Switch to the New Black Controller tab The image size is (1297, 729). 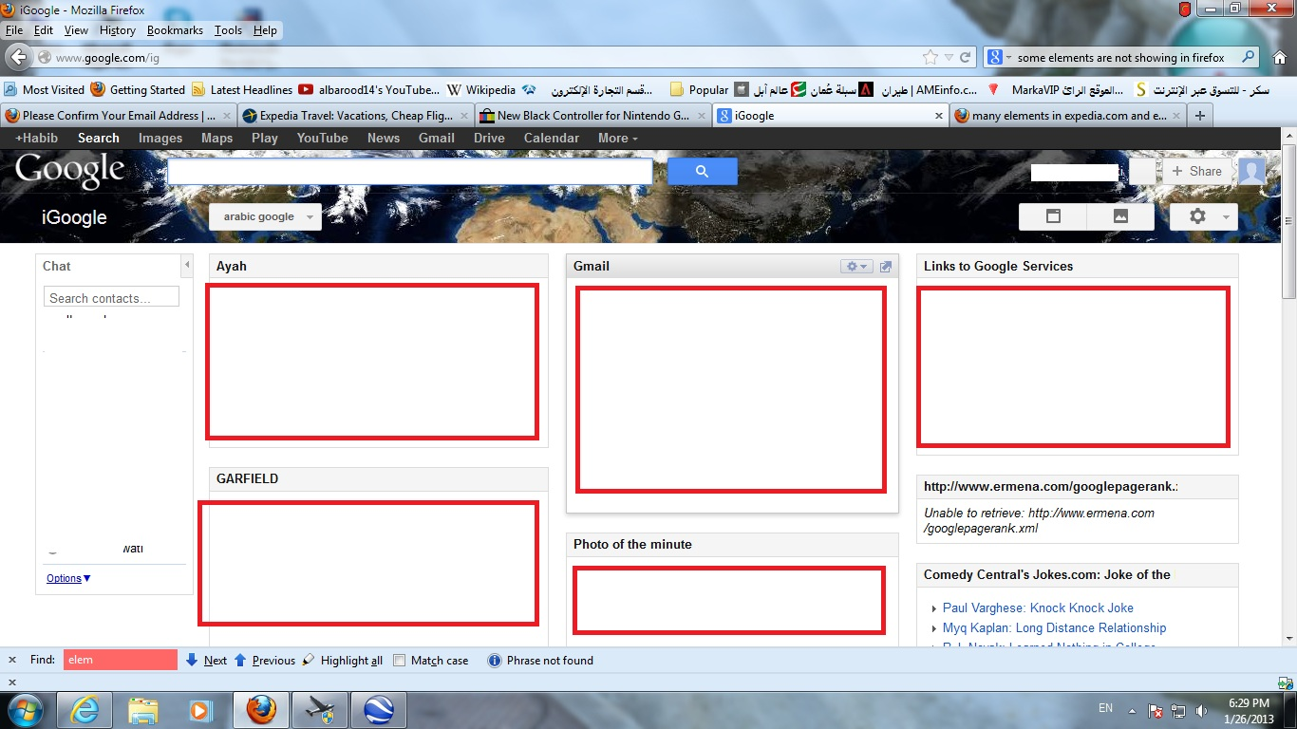tap(592, 116)
